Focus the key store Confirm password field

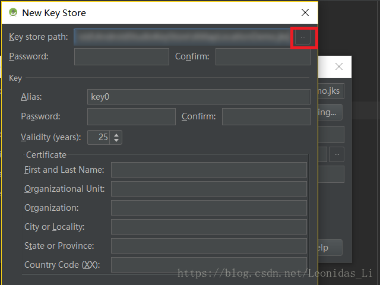[x=263, y=56]
